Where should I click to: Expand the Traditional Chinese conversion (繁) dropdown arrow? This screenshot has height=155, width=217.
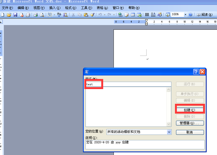point(54,15)
